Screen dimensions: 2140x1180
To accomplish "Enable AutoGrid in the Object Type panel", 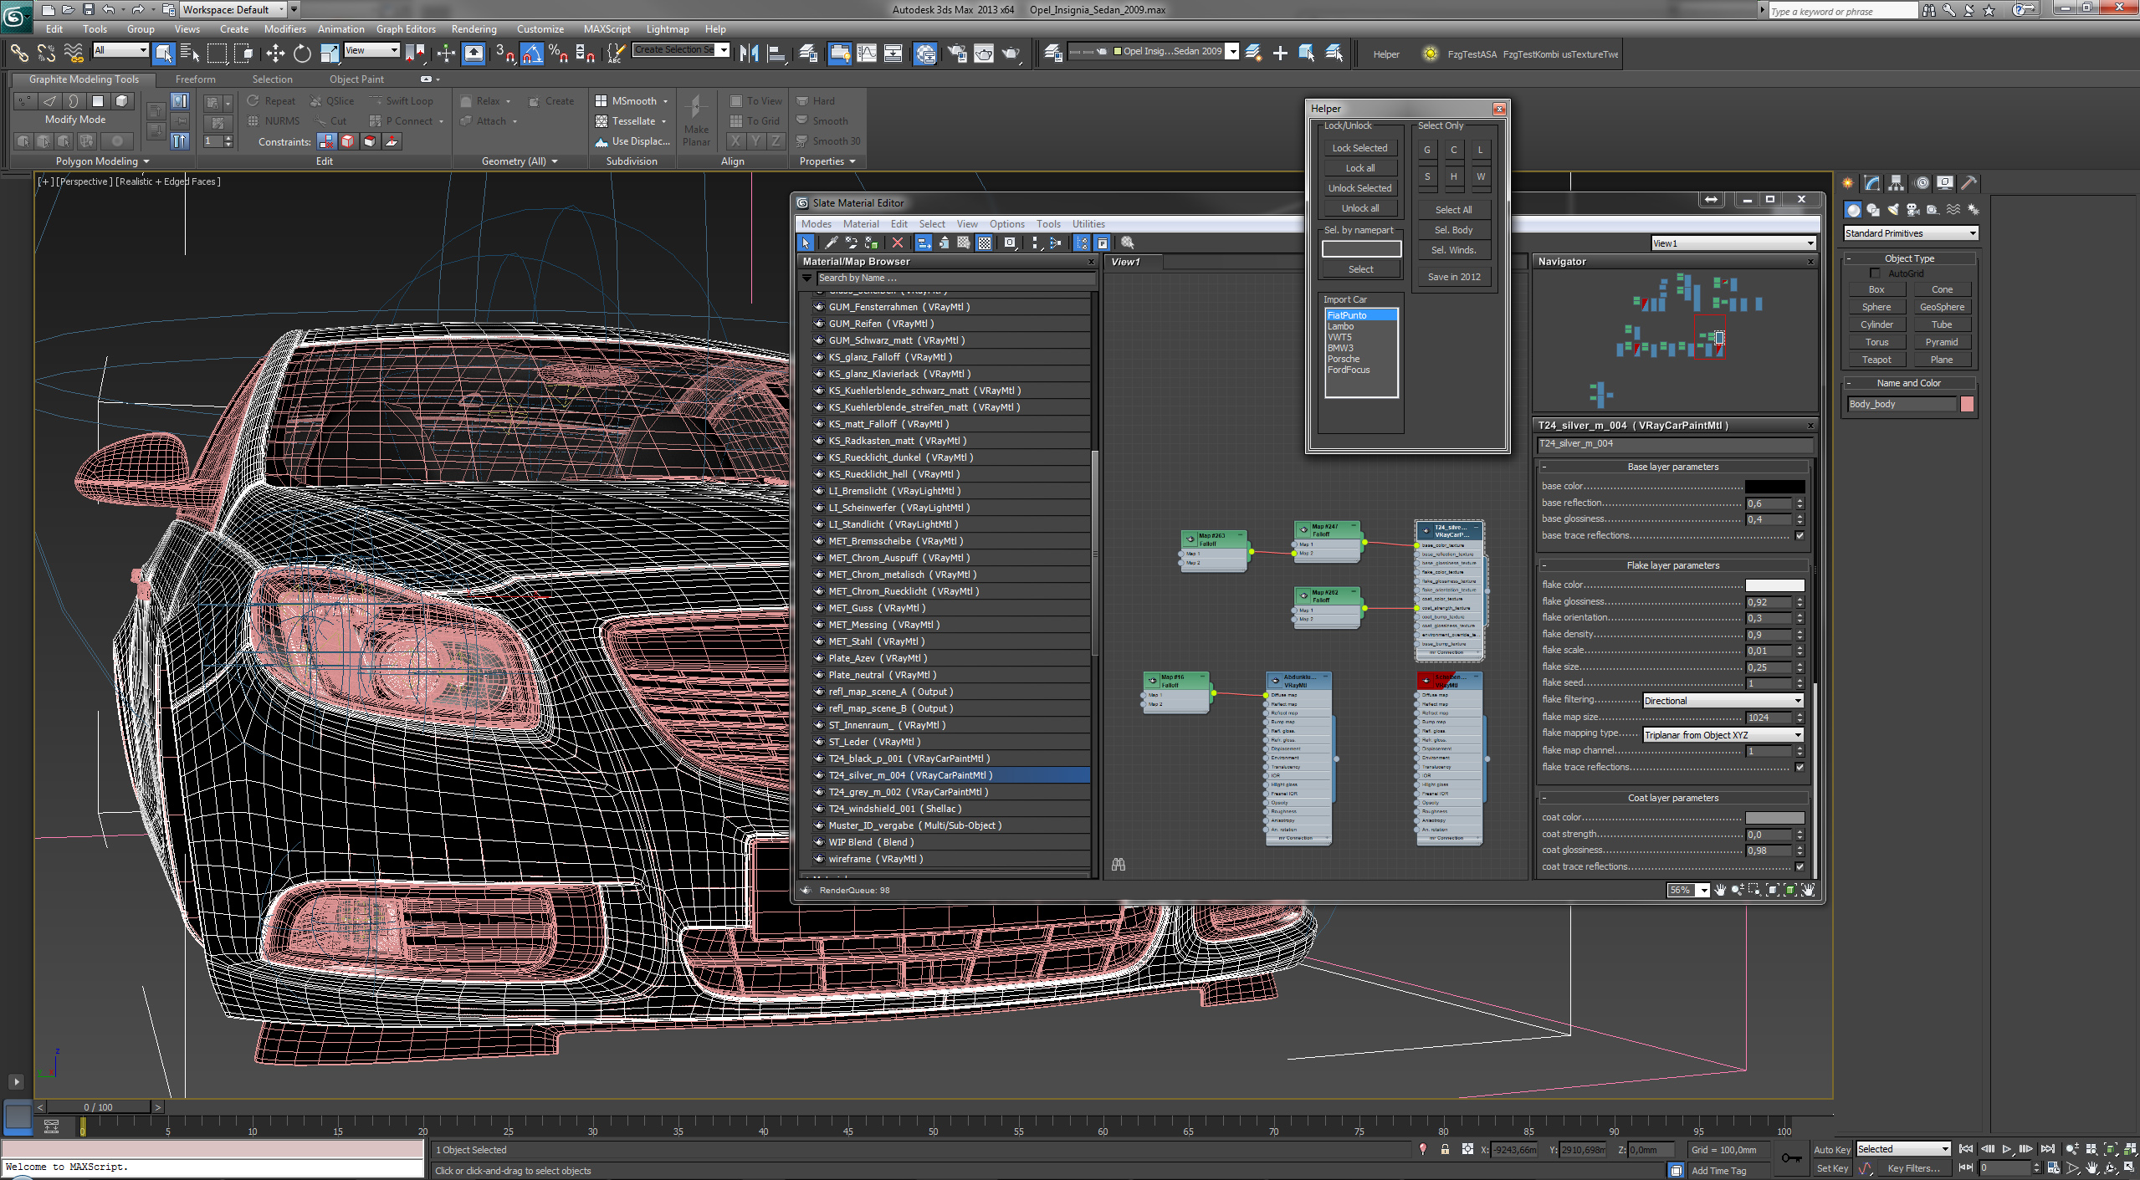I will tap(1876, 273).
